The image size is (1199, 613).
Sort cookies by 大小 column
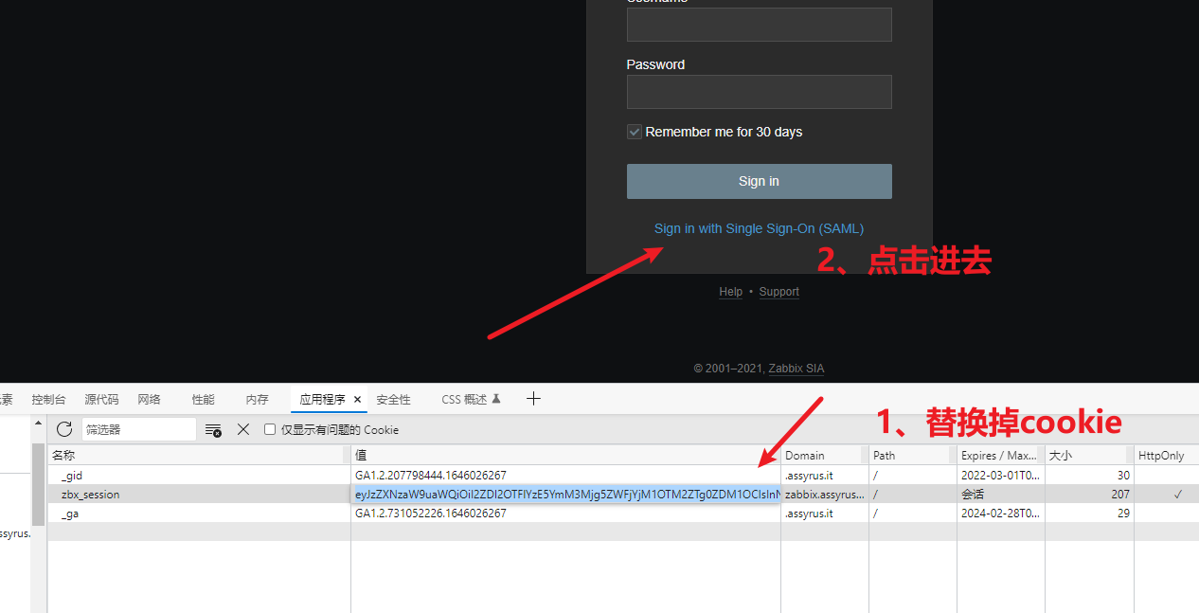[1089, 455]
